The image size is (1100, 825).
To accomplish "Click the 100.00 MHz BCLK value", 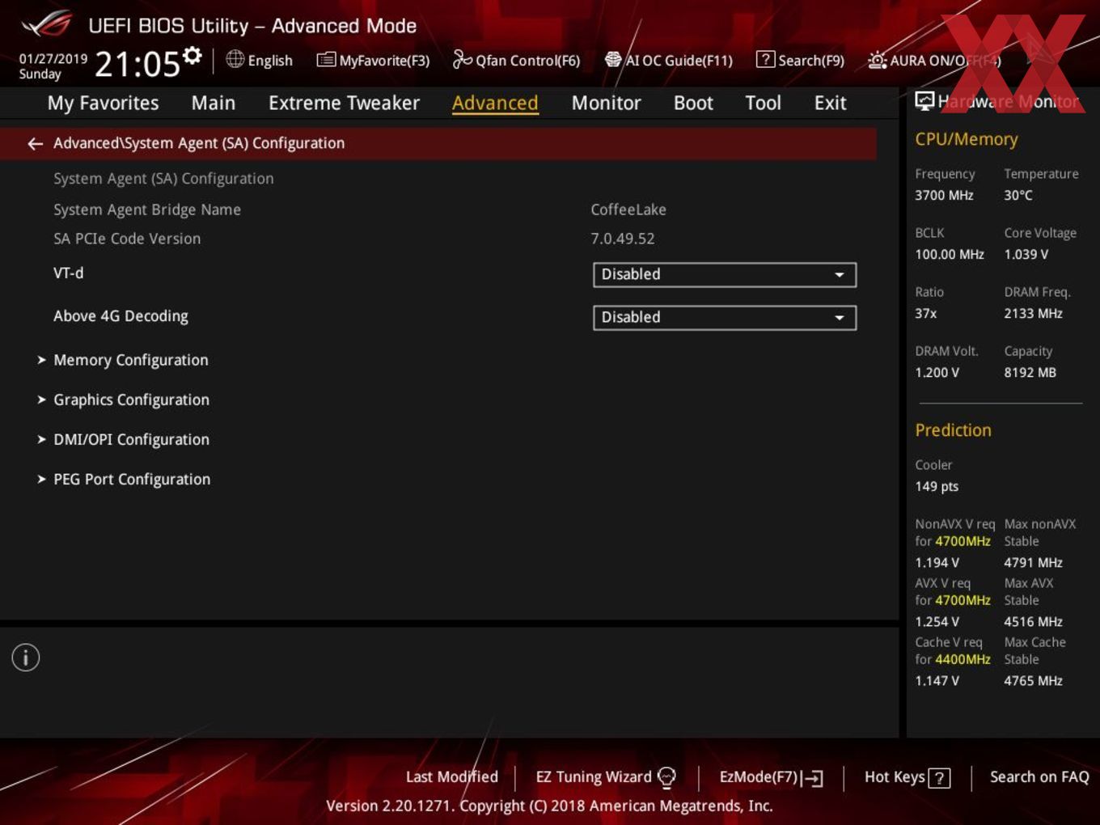I will [x=950, y=254].
